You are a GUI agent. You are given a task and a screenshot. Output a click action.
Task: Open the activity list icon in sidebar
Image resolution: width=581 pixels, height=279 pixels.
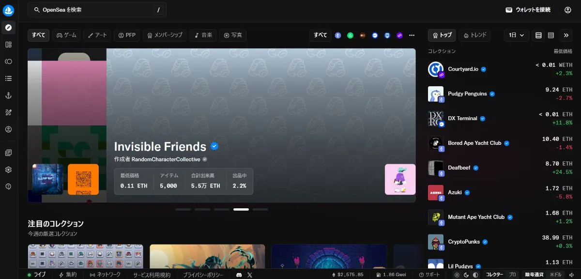[8, 78]
